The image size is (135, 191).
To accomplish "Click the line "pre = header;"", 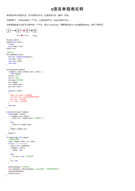I will 13,82.
